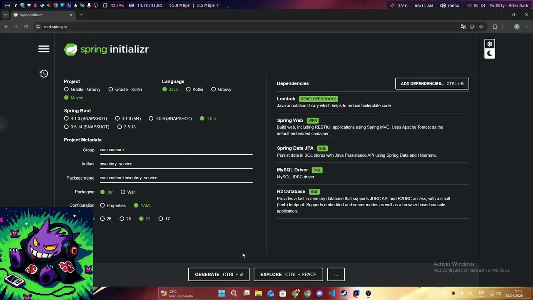
Task: Skip to previous track in top bar
Action: coord(469,5)
